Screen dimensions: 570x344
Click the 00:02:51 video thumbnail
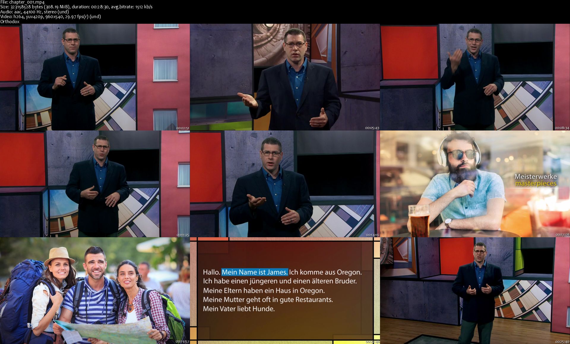[x=95, y=77]
